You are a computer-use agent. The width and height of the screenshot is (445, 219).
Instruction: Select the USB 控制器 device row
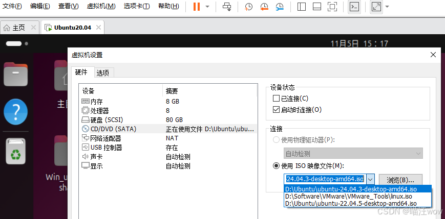[168, 148]
